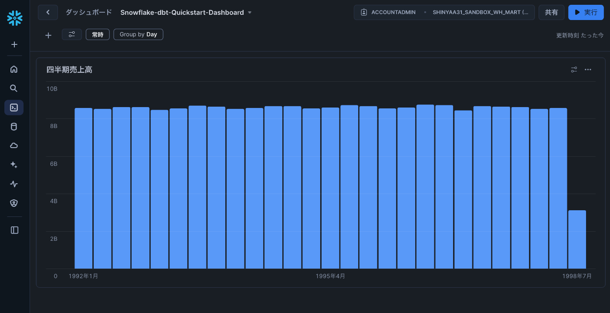Click the Snowflake logo in the sidebar
The height and width of the screenshot is (313, 610).
coord(14,18)
